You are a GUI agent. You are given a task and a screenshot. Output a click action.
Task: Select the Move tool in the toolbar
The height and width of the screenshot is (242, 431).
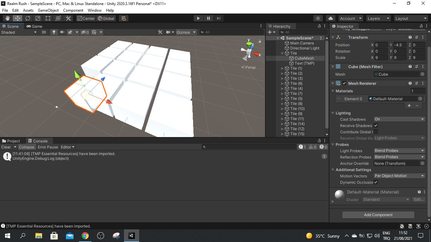click(x=17, y=18)
